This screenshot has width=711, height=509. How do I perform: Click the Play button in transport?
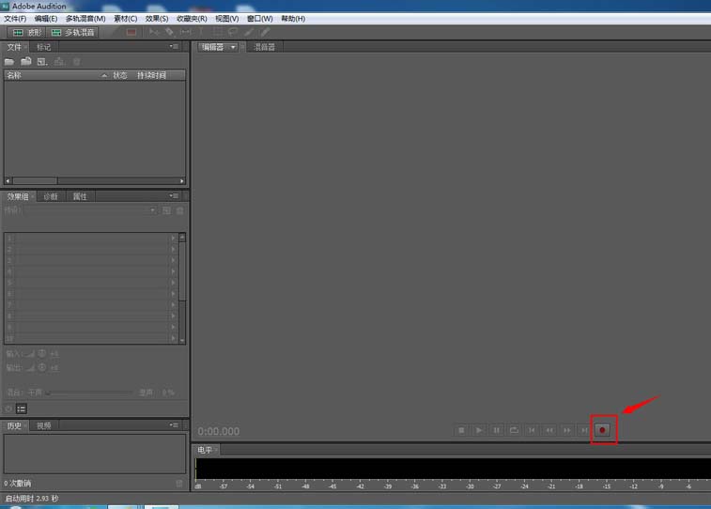click(479, 430)
